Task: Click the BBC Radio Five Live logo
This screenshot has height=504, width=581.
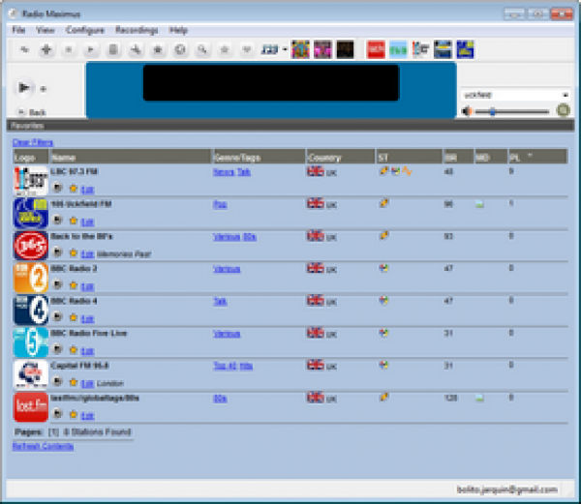Action: pyautogui.click(x=31, y=342)
